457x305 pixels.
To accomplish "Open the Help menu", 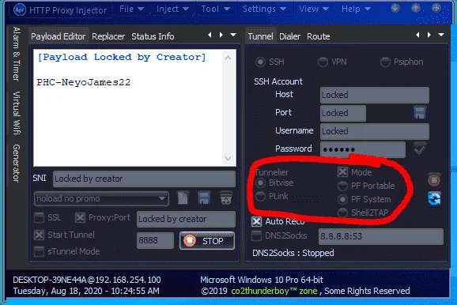I will pos(356,9).
